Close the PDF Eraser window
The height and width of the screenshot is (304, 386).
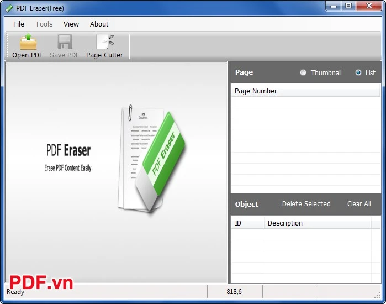tap(369, 6)
